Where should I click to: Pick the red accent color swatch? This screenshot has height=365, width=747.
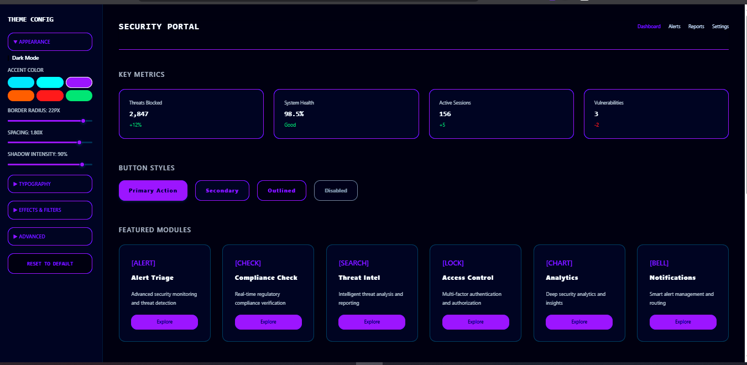(50, 96)
